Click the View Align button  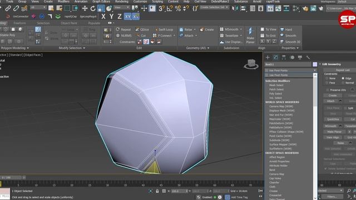point(333,137)
